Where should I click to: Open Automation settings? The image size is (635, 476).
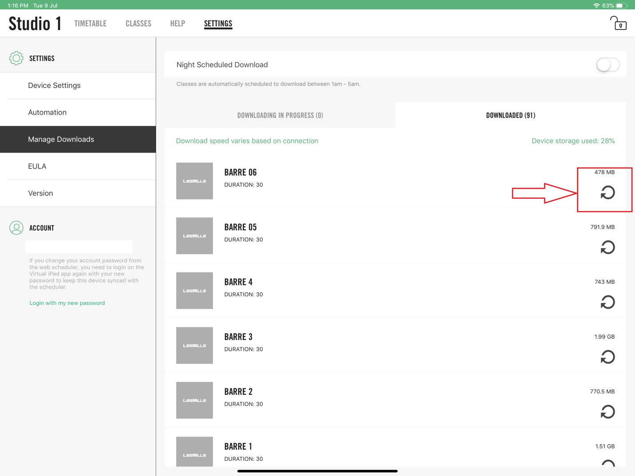[x=78, y=113]
